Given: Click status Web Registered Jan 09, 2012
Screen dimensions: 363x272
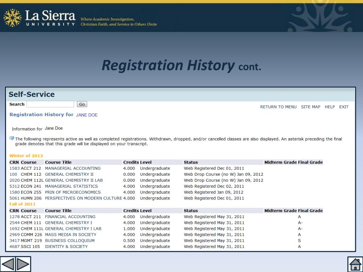Looking at the screenshot, I should pyautogui.click(x=214, y=192).
